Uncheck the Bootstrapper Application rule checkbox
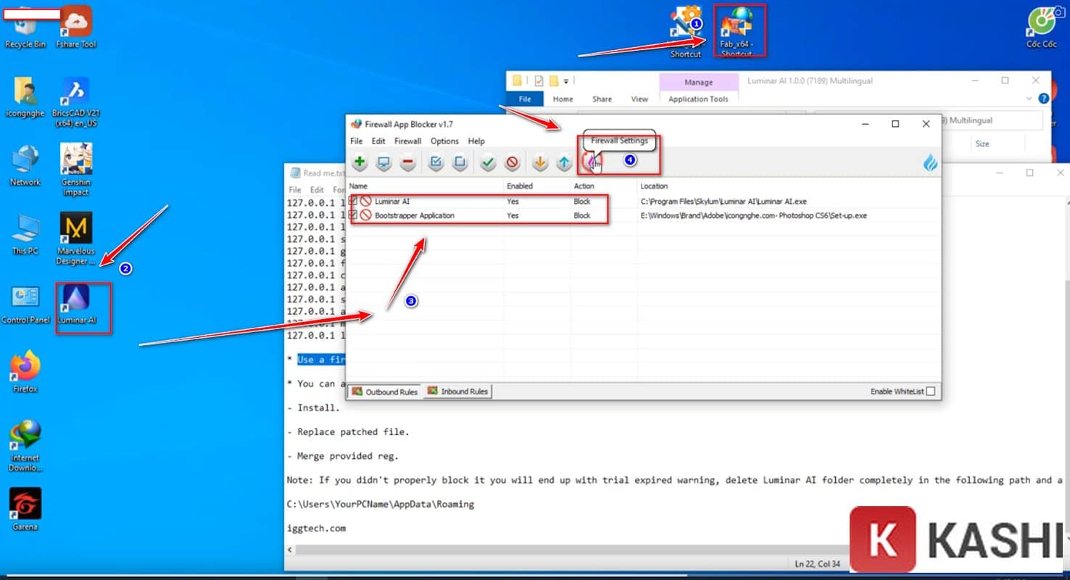 (x=353, y=215)
